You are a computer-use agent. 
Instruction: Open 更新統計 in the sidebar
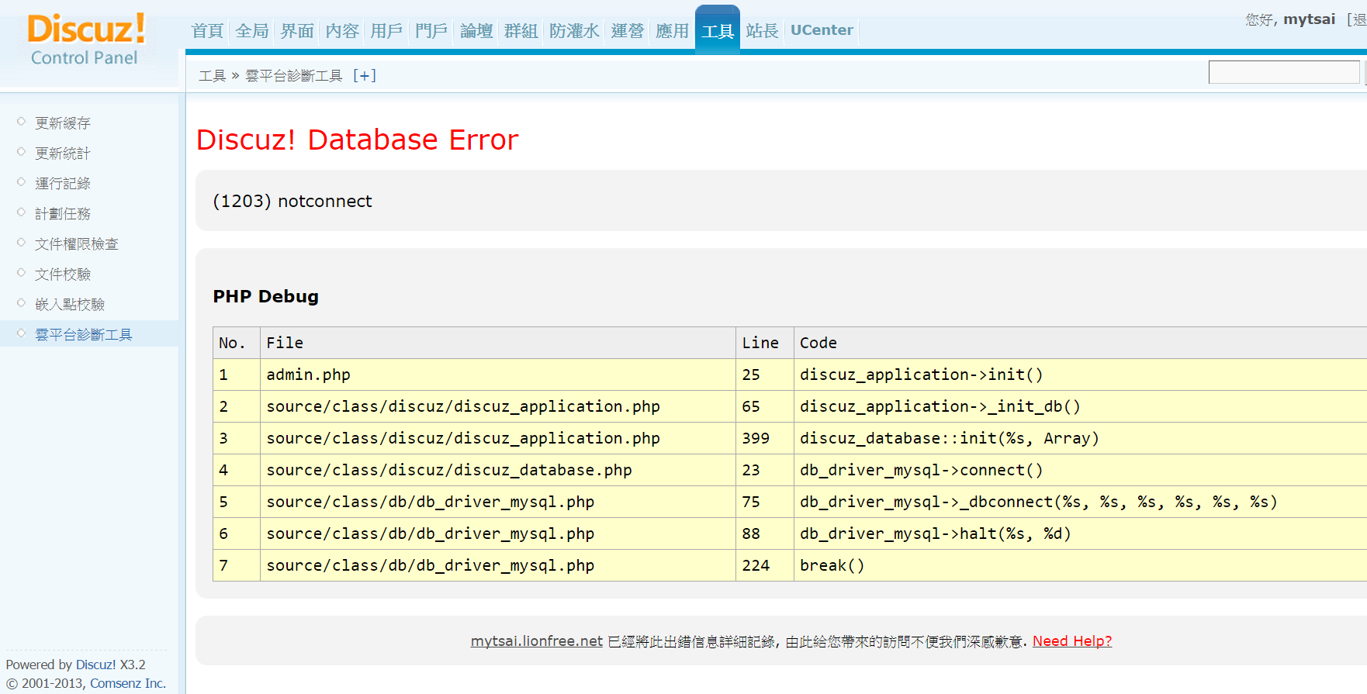tap(63, 154)
